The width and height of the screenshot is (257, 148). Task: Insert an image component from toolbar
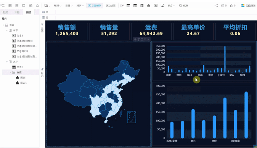[x=162, y=6]
